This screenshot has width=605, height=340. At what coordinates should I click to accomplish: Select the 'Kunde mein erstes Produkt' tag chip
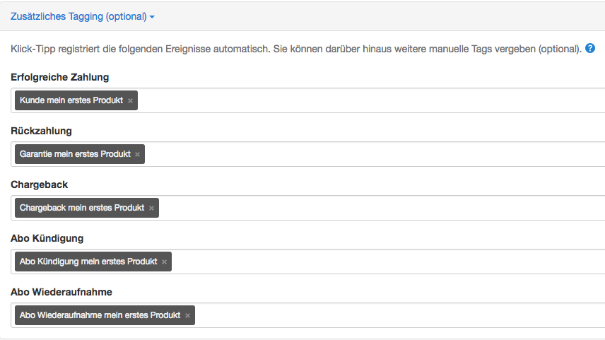coord(71,100)
